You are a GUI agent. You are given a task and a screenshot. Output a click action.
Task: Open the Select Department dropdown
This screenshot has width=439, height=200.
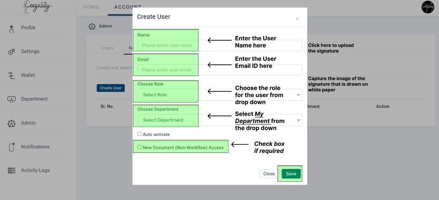point(220,120)
